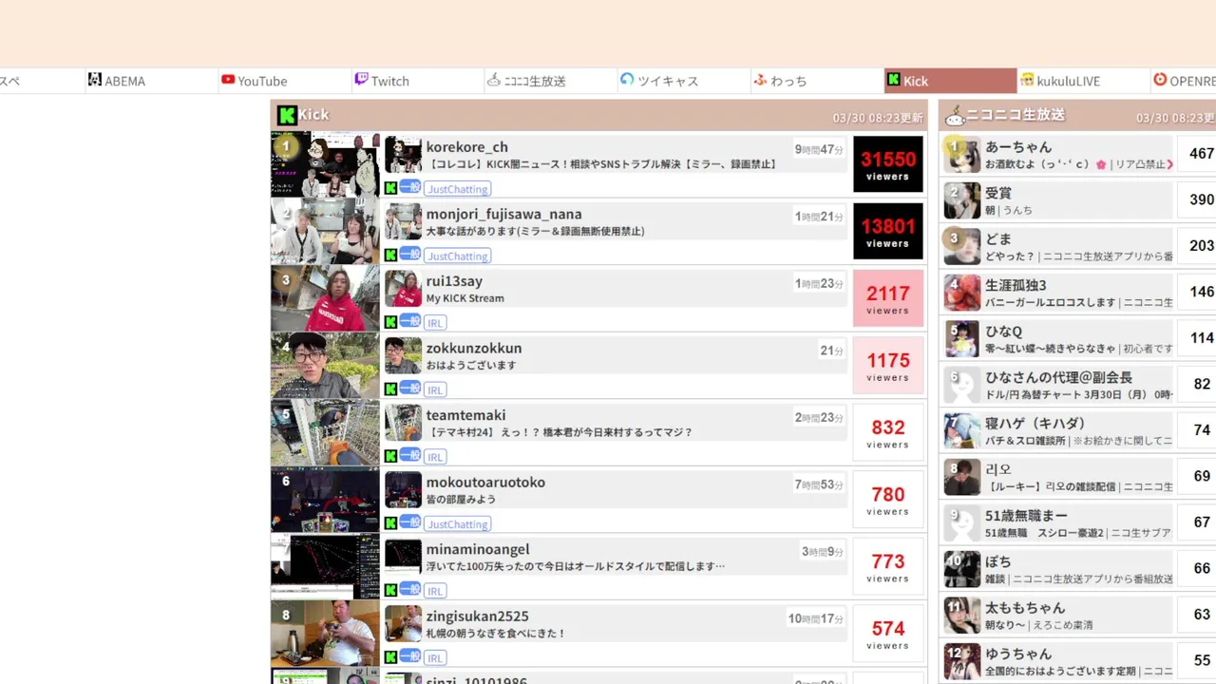Click Kick badge icon on korekore_ch row
This screenshot has height=684, width=1216.
click(390, 188)
